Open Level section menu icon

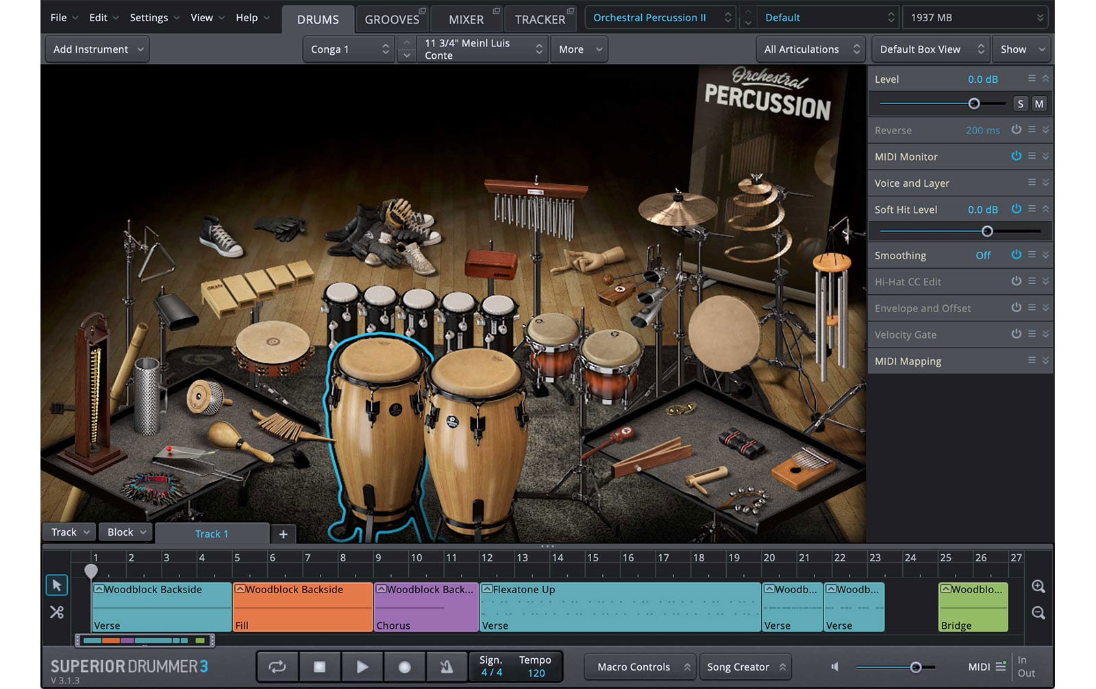(1032, 79)
